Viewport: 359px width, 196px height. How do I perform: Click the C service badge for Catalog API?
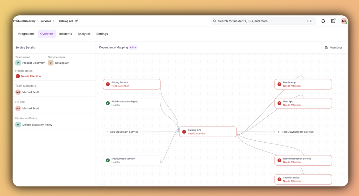point(51,63)
